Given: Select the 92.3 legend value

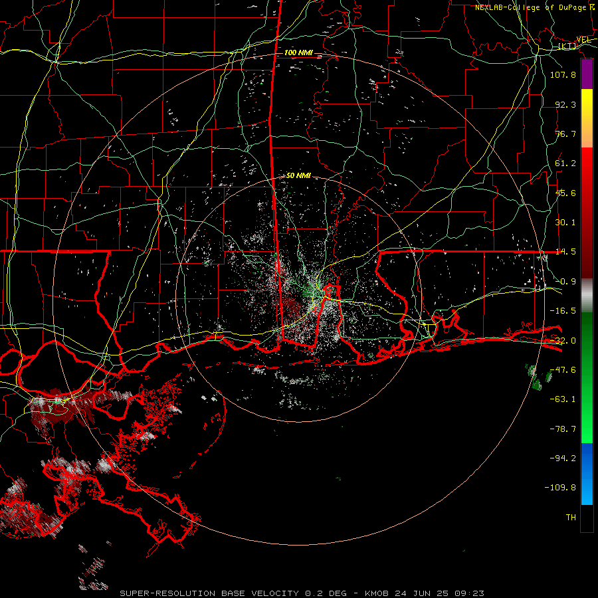Looking at the screenshot, I should (x=565, y=104).
